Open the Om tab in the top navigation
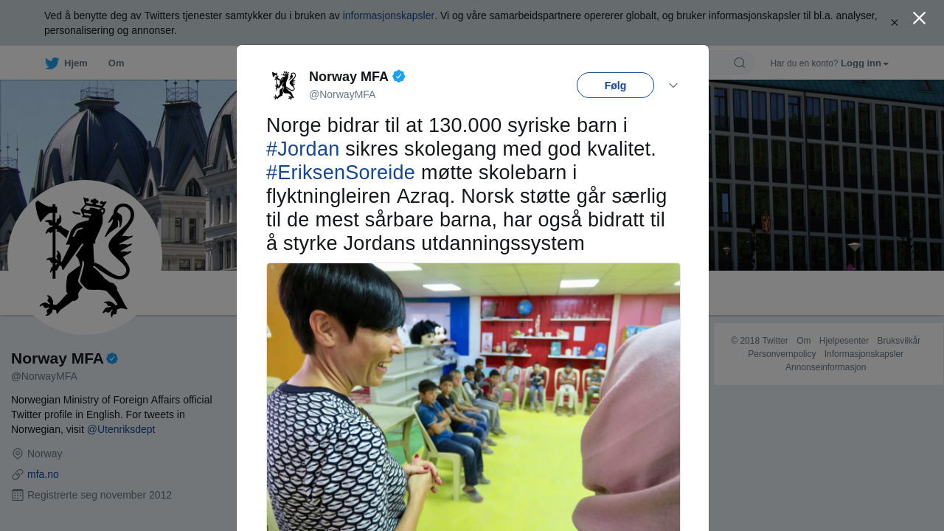 (x=117, y=63)
